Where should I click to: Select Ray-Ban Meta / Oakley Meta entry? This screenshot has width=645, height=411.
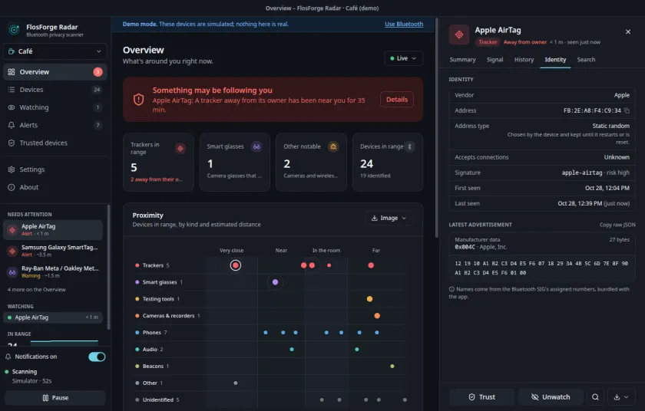[53, 271]
